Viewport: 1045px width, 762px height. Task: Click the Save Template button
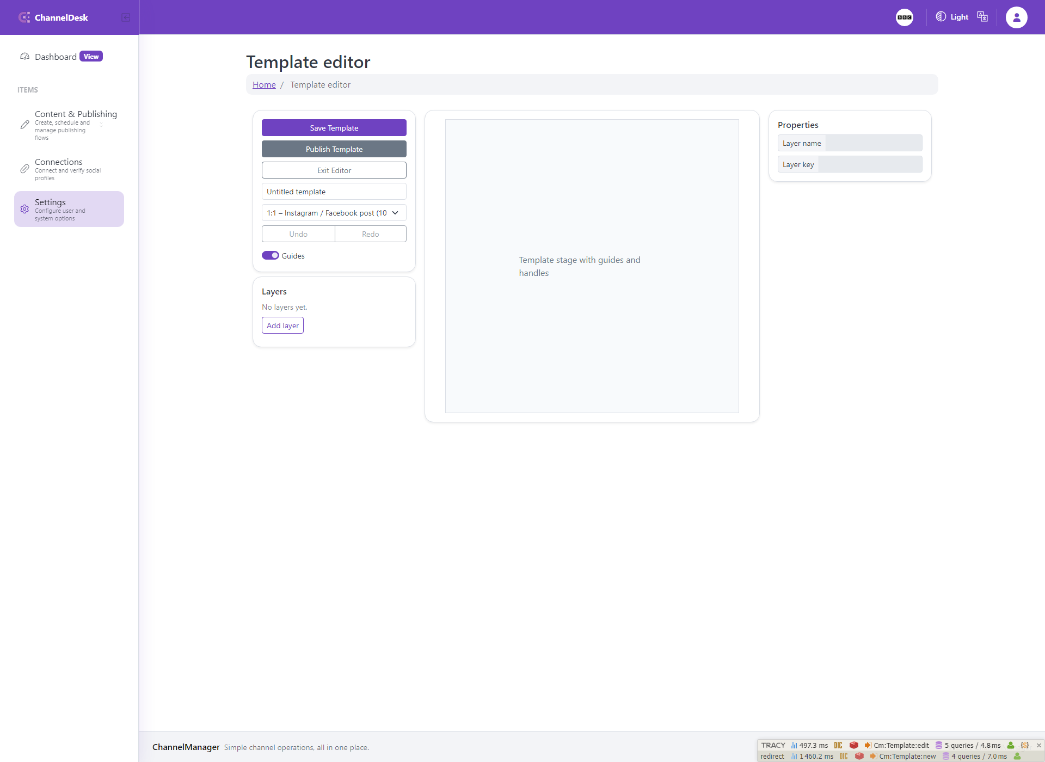point(334,127)
